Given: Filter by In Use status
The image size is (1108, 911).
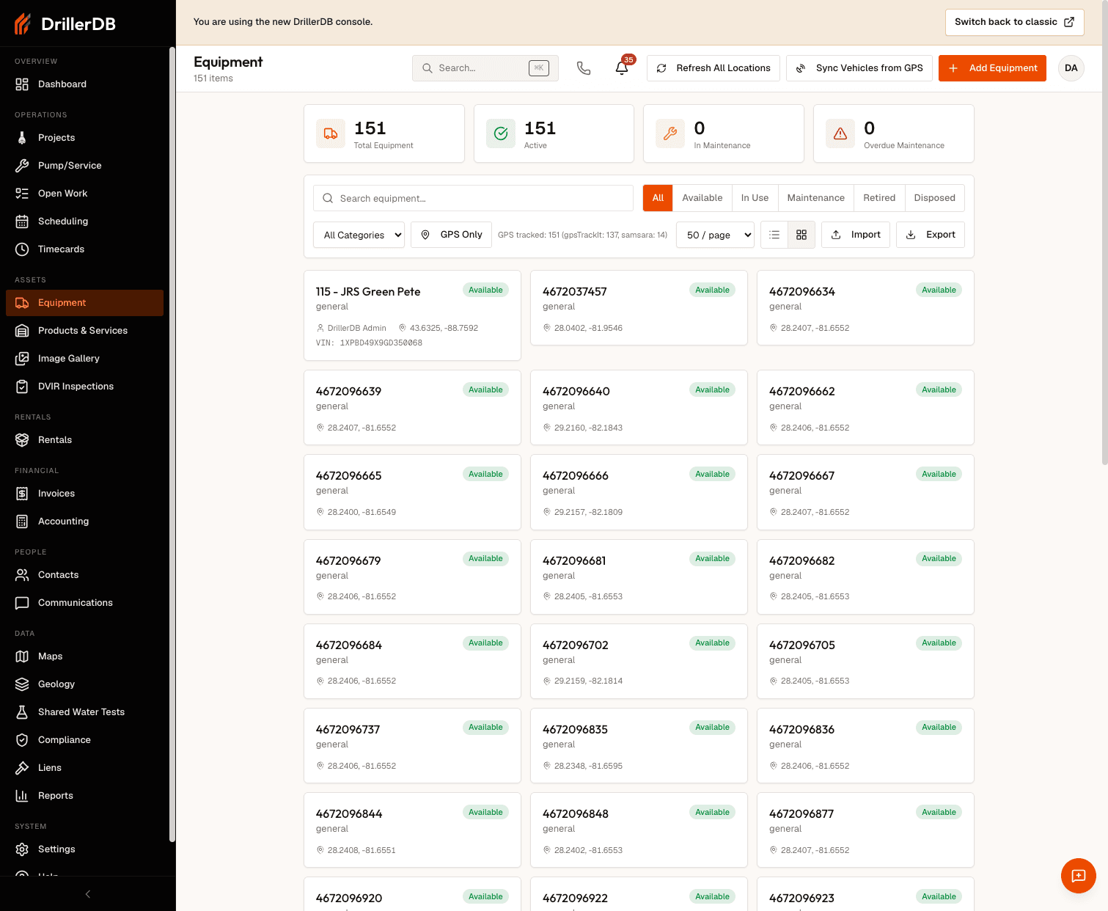Looking at the screenshot, I should [x=755, y=198].
